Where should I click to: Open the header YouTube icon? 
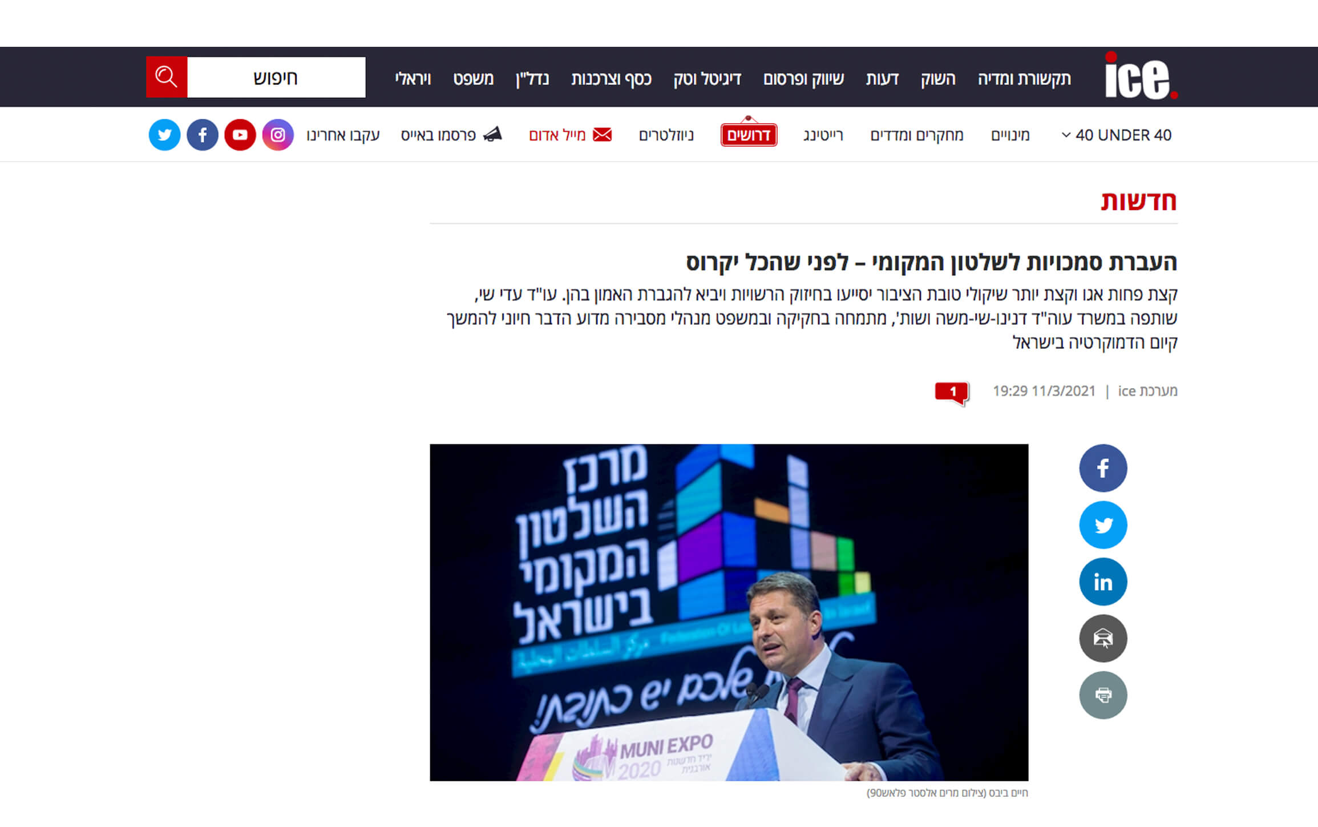pyautogui.click(x=240, y=135)
